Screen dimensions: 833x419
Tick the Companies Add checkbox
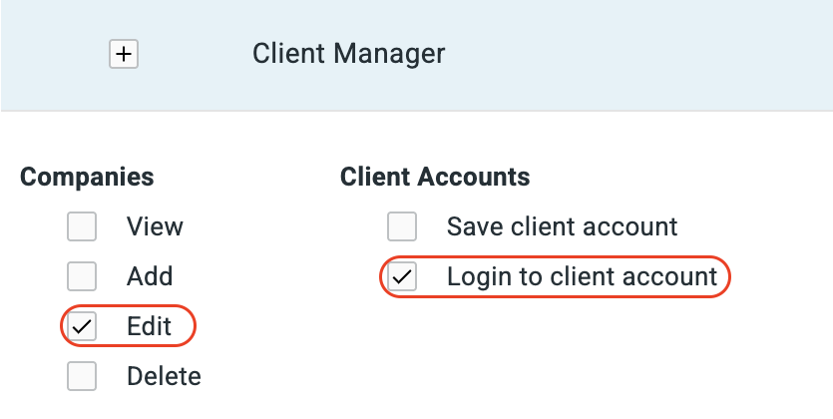[x=82, y=276]
